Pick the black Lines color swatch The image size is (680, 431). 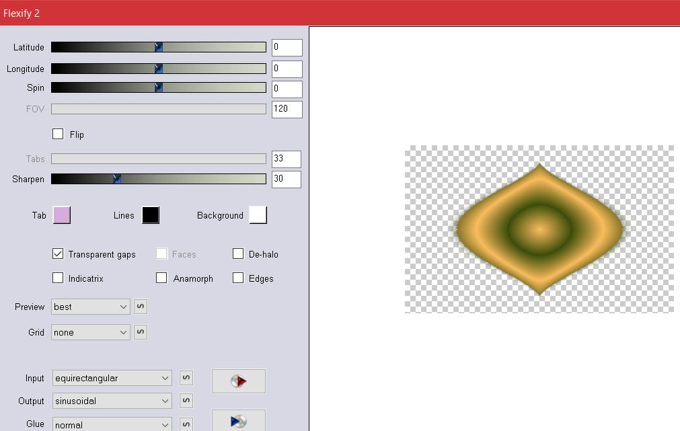point(150,215)
